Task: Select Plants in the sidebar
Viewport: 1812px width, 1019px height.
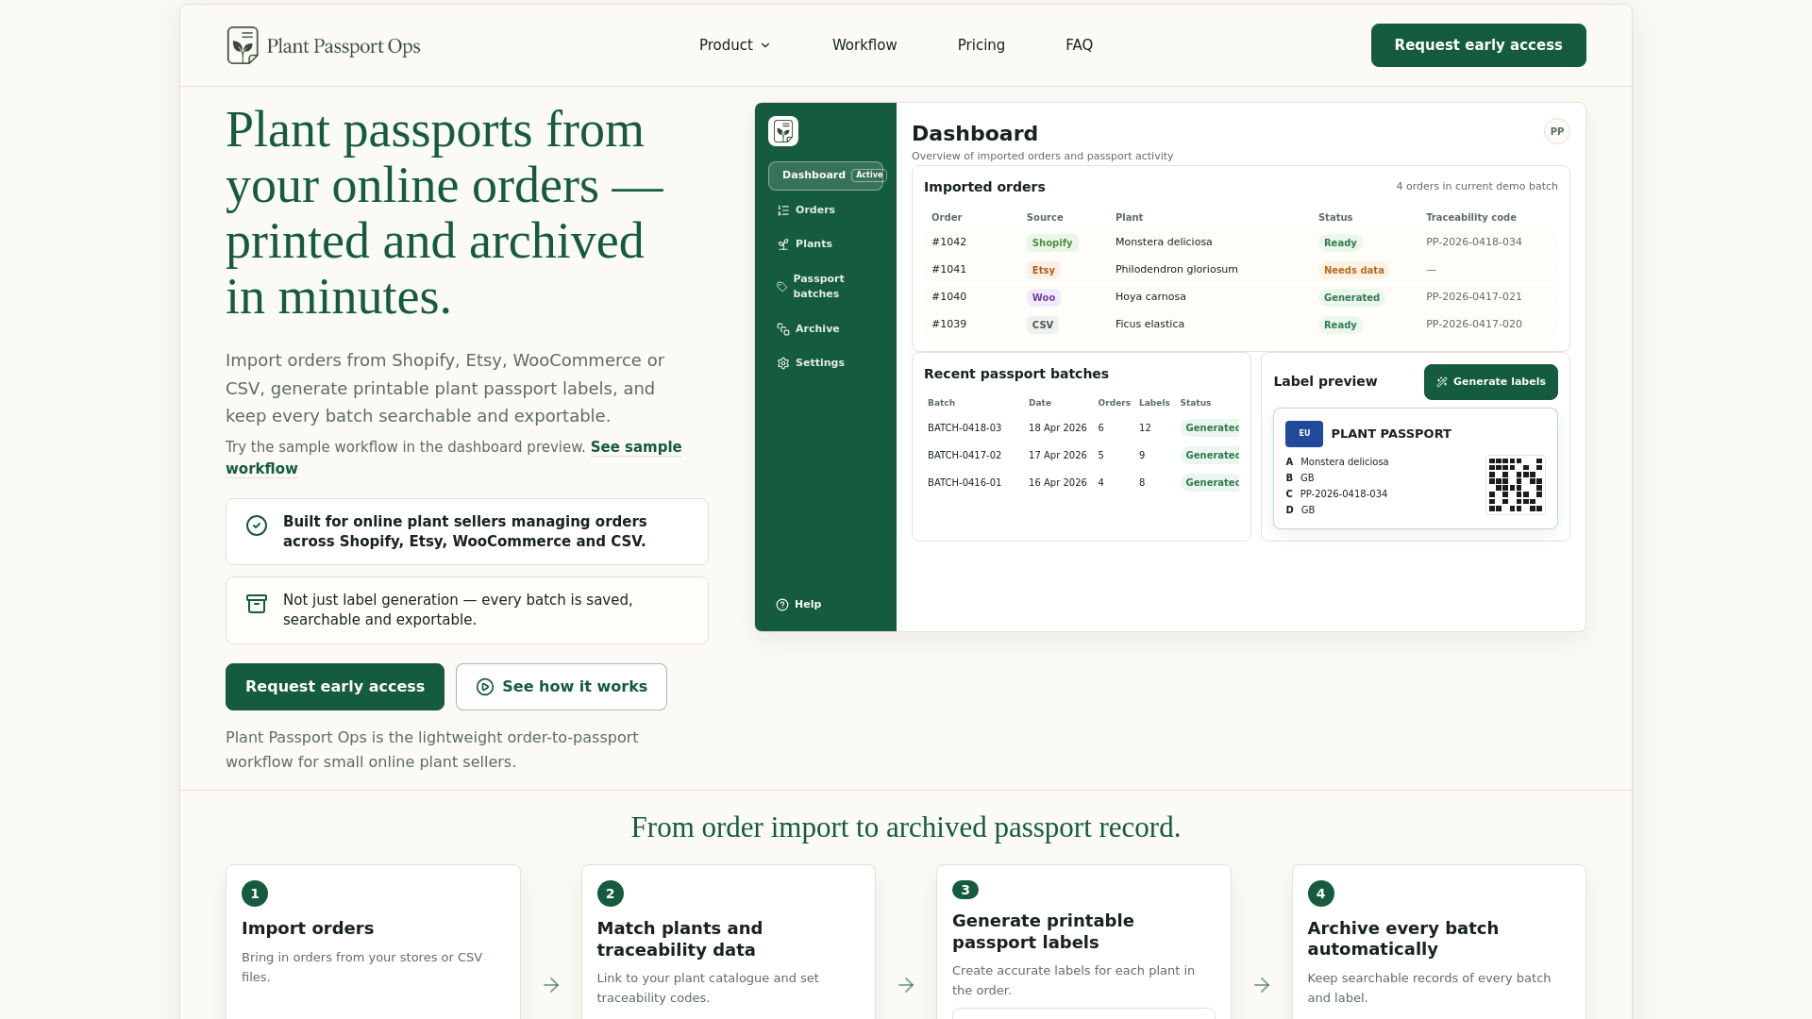Action: coord(826,244)
